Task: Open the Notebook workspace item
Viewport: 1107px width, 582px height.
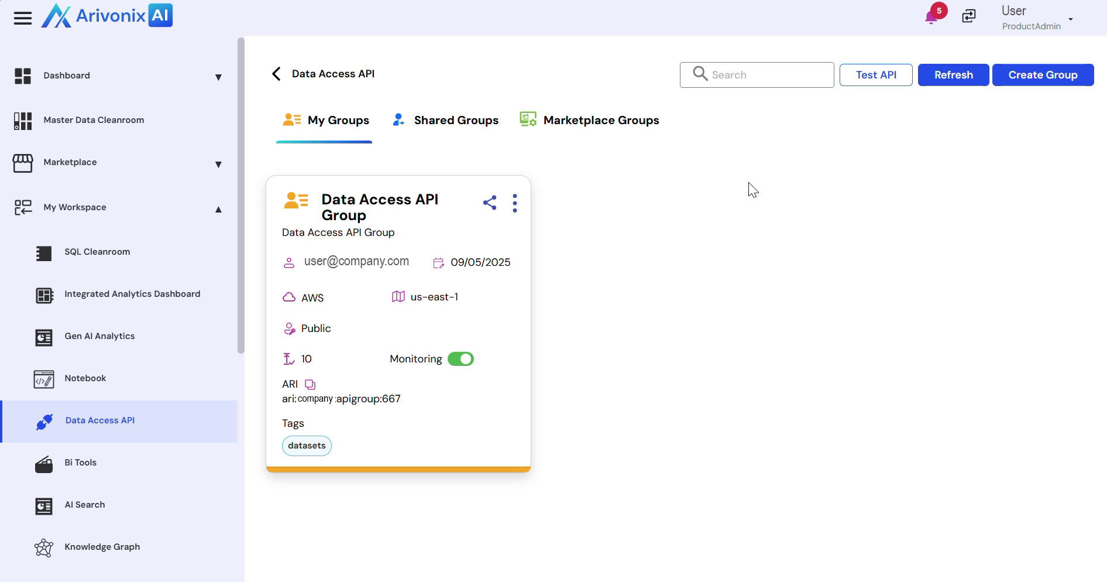Action: (85, 378)
